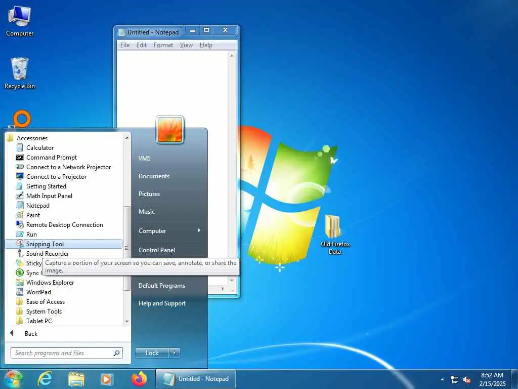Click the Start button orb

(x=13, y=379)
